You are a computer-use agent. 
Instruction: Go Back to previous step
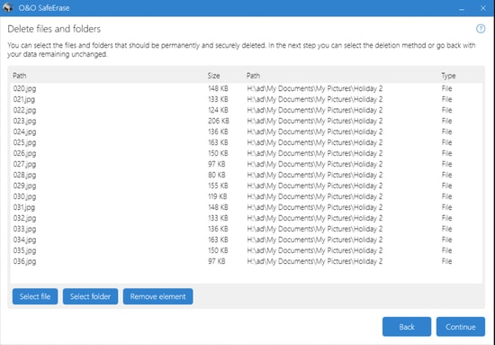point(407,327)
